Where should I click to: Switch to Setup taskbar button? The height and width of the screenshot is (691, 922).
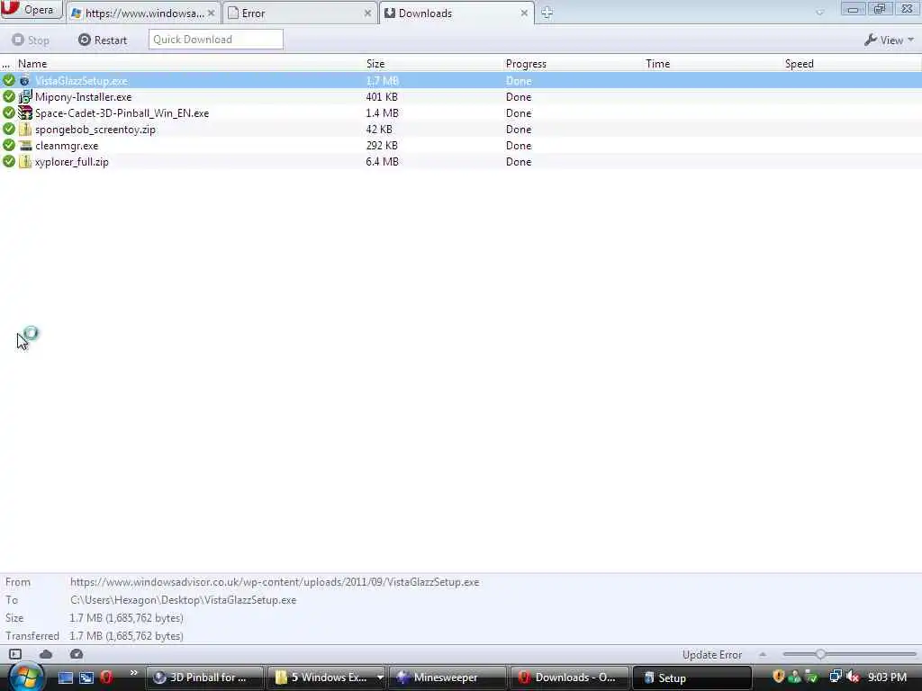click(691, 678)
